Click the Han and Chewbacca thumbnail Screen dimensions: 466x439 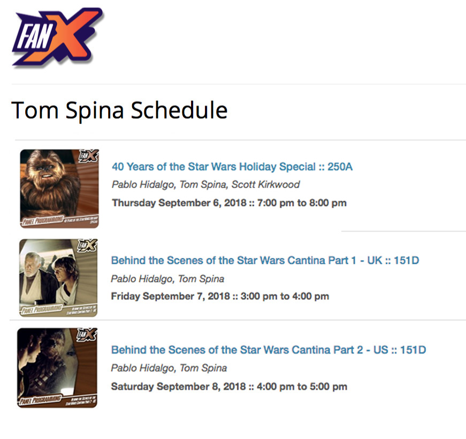57,367
